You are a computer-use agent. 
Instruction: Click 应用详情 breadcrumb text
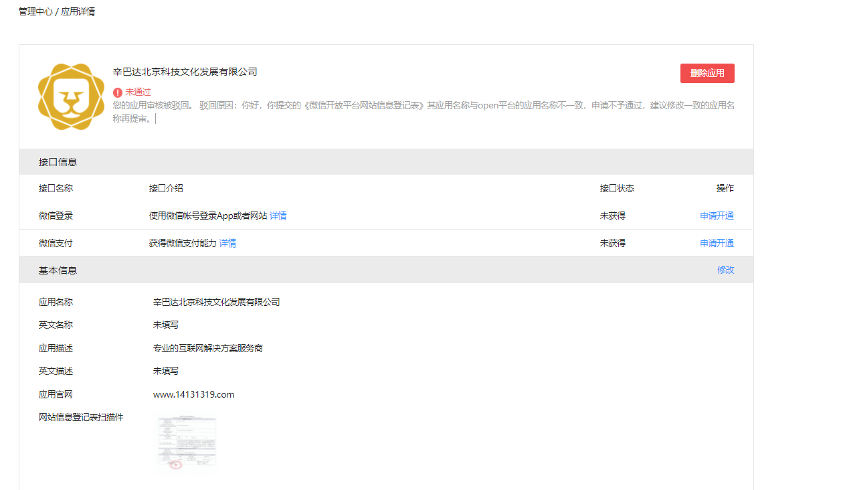click(78, 12)
